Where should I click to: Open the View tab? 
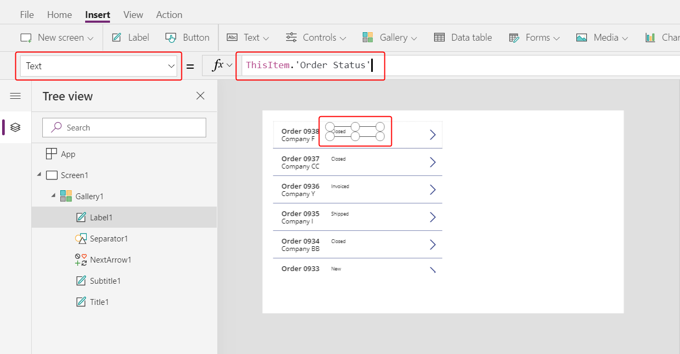pyautogui.click(x=133, y=15)
